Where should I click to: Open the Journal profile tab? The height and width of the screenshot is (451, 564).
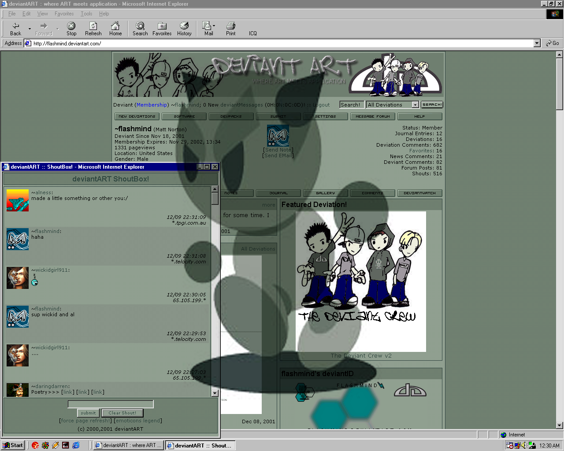pyautogui.click(x=278, y=193)
